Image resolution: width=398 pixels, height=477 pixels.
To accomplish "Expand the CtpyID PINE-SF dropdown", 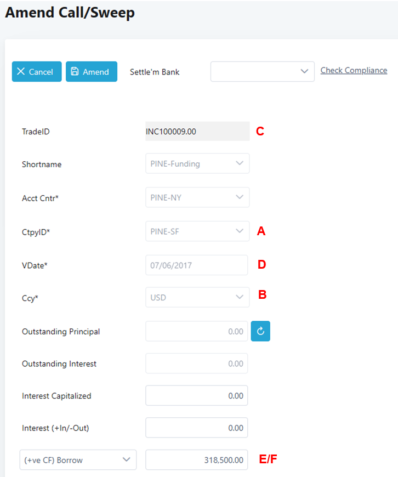I will point(197,231).
